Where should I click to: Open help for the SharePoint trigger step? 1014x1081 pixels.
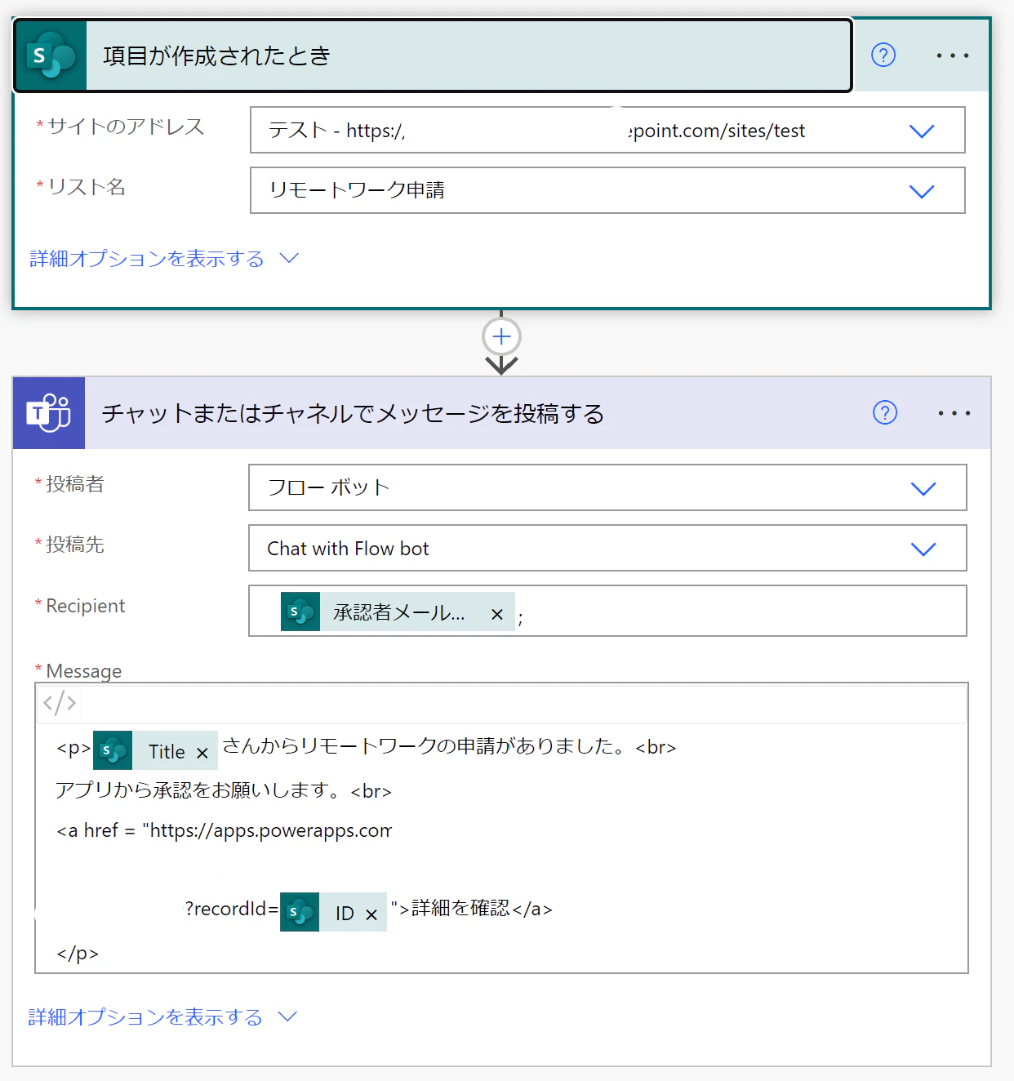(883, 55)
